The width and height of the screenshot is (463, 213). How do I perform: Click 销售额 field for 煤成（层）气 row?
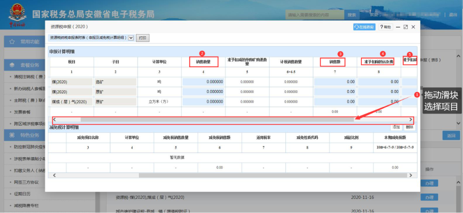335,102
